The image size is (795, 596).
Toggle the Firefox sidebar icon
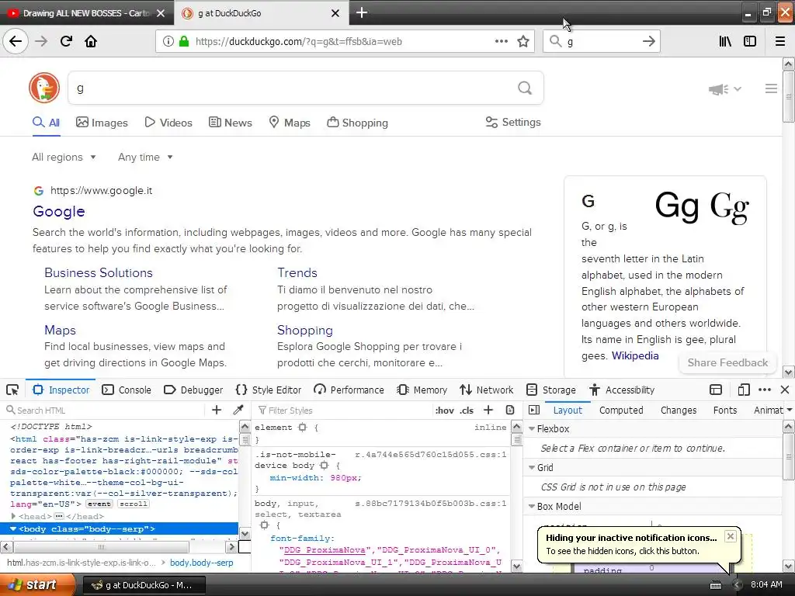[750, 42]
